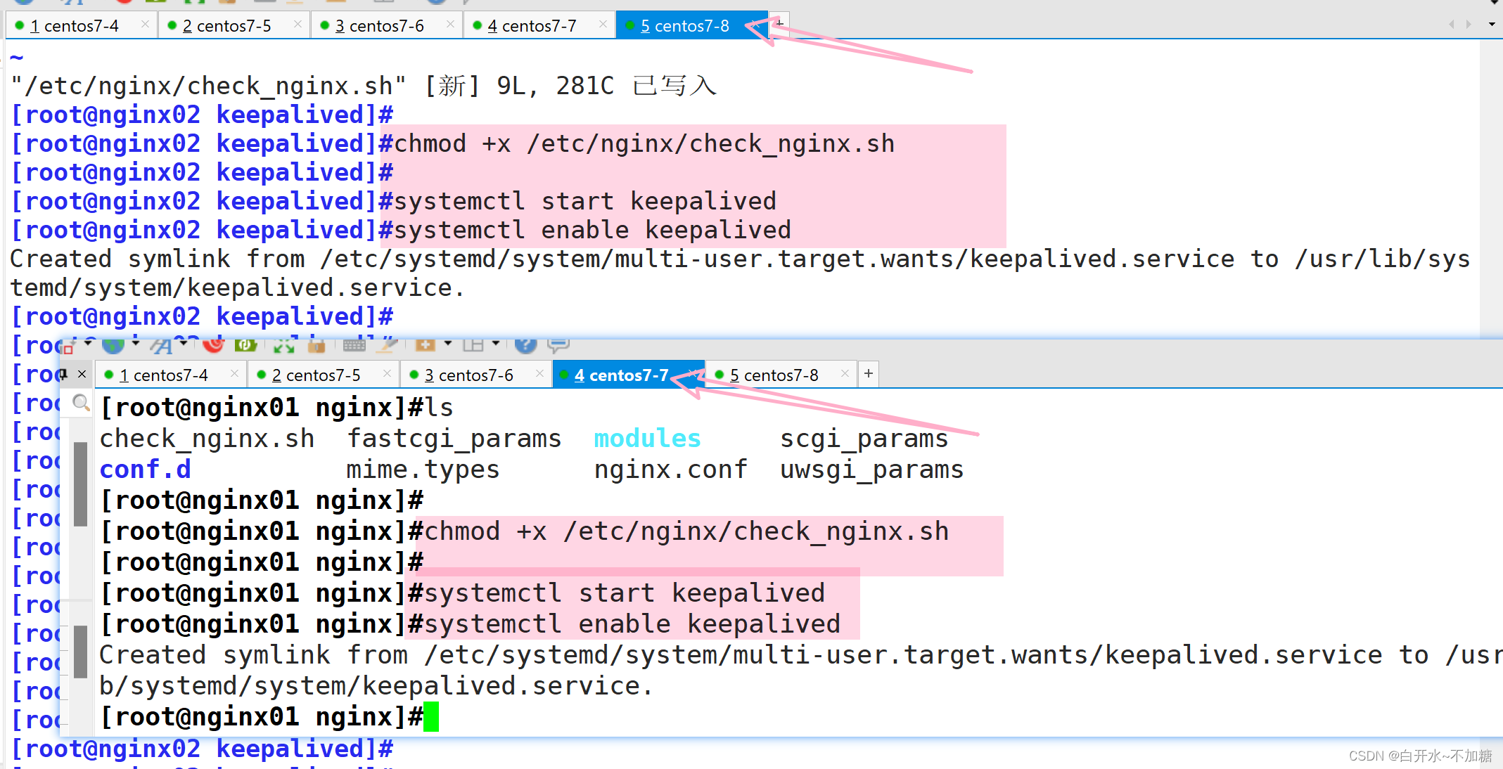This screenshot has width=1503, height=769.
Task: Click the chat bubble icon in toolbar
Action: click(x=558, y=344)
